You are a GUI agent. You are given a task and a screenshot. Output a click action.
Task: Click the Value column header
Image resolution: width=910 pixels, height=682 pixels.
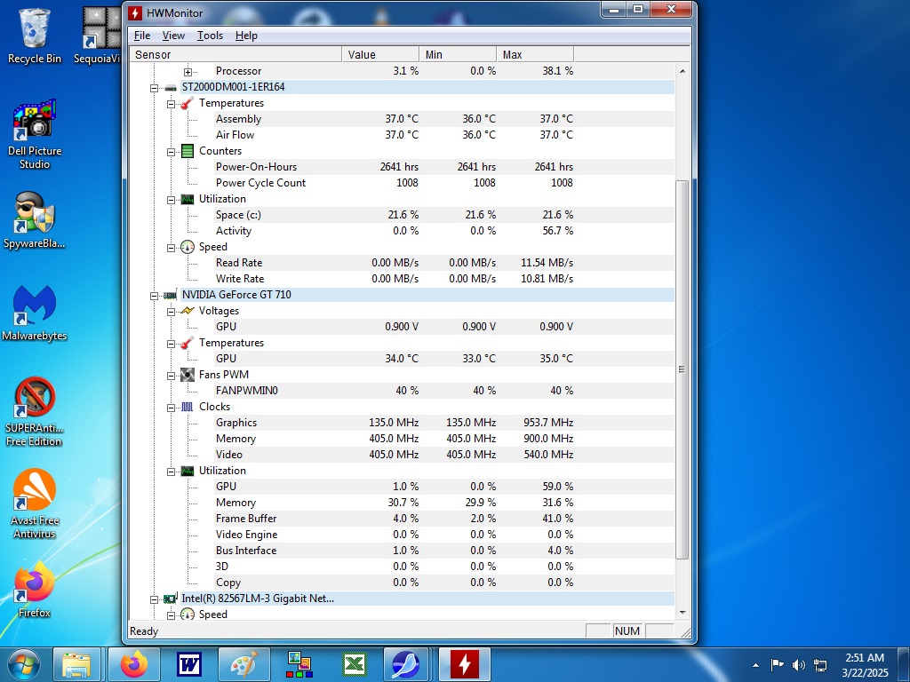pos(380,54)
